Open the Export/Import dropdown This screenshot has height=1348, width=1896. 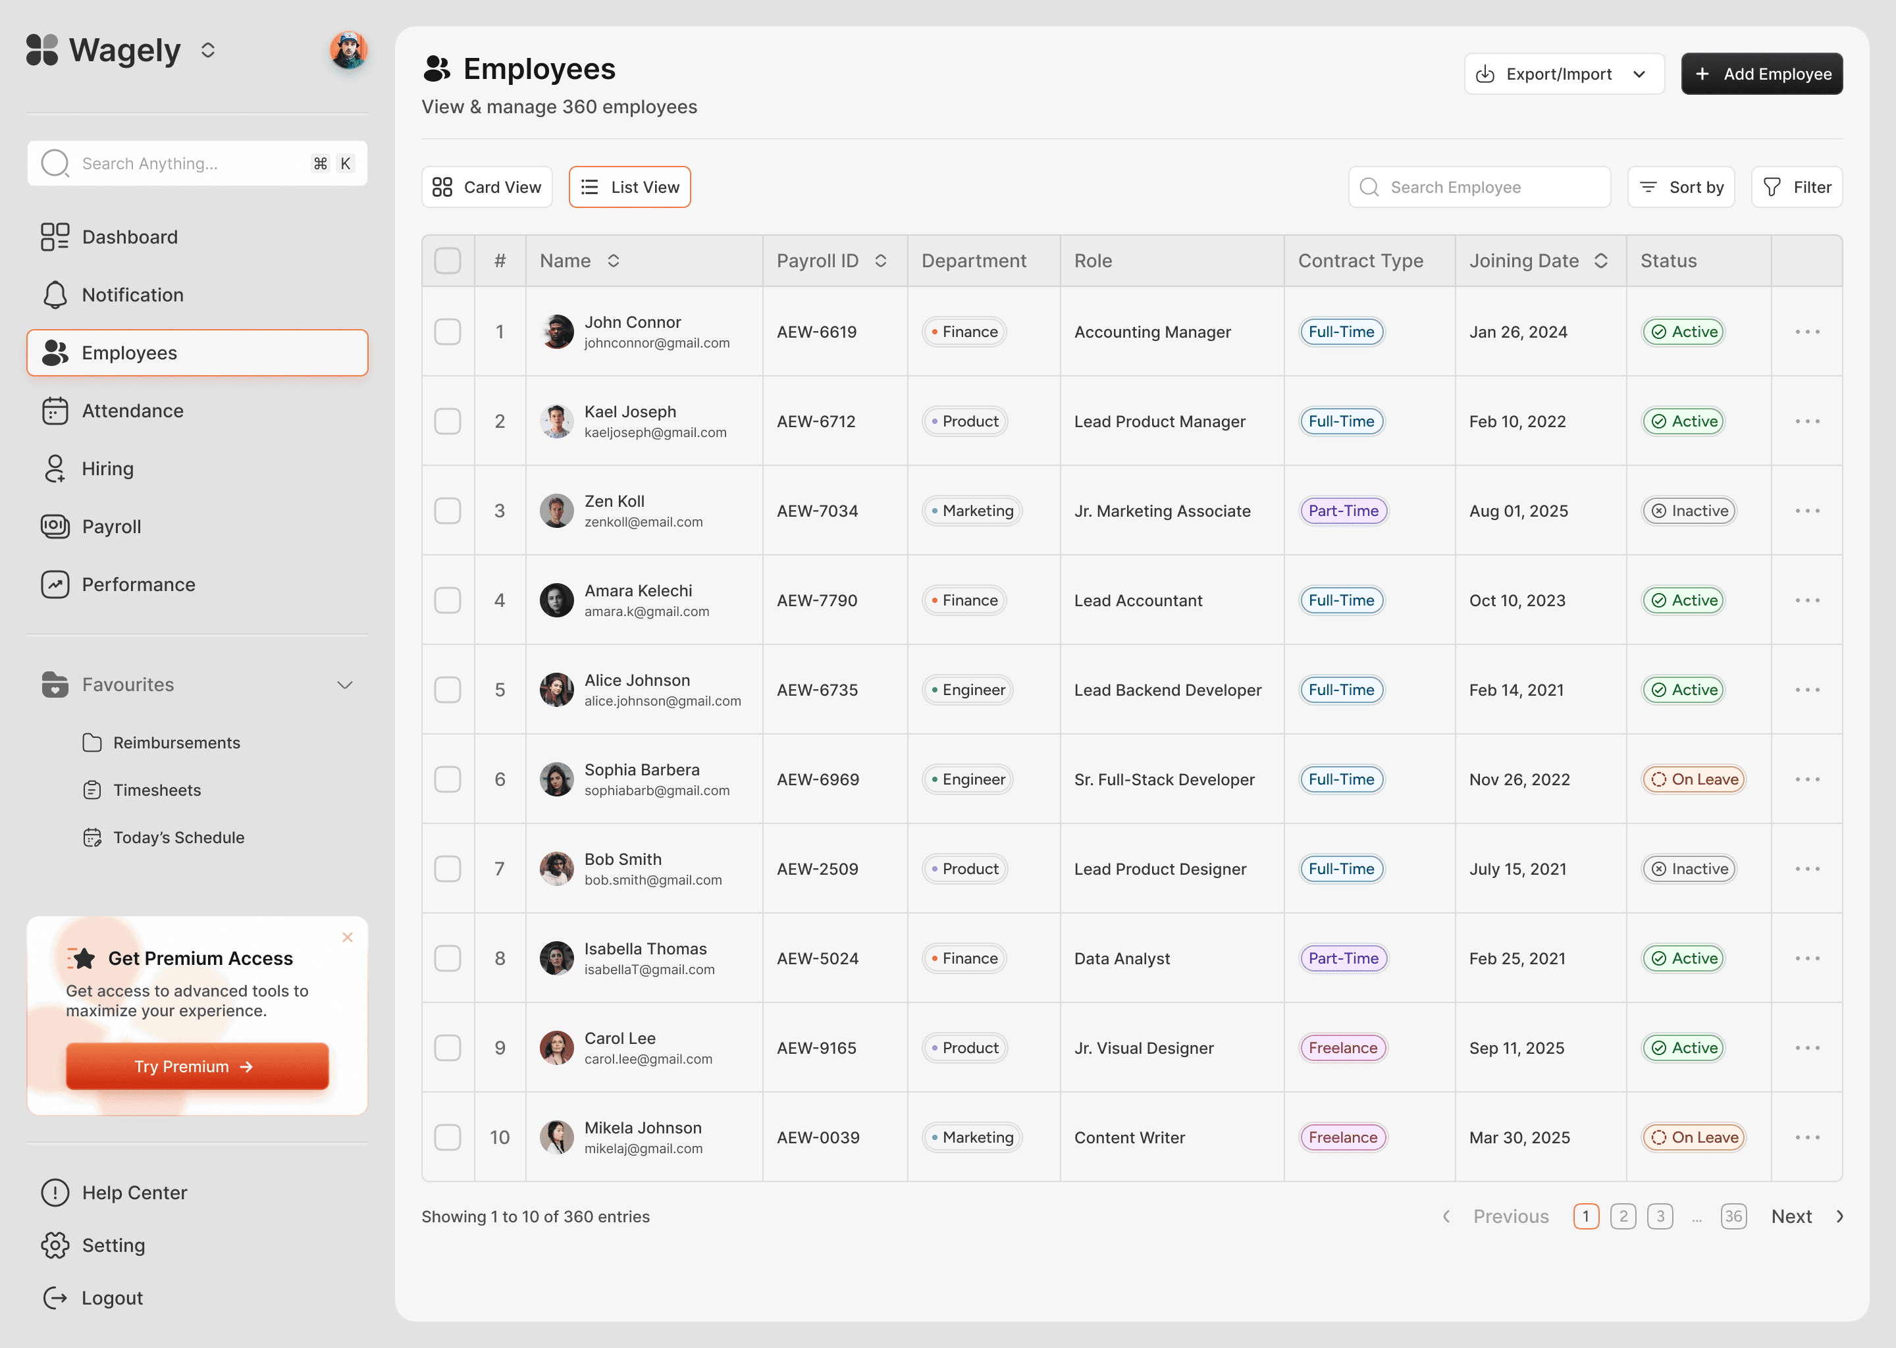1563,74
